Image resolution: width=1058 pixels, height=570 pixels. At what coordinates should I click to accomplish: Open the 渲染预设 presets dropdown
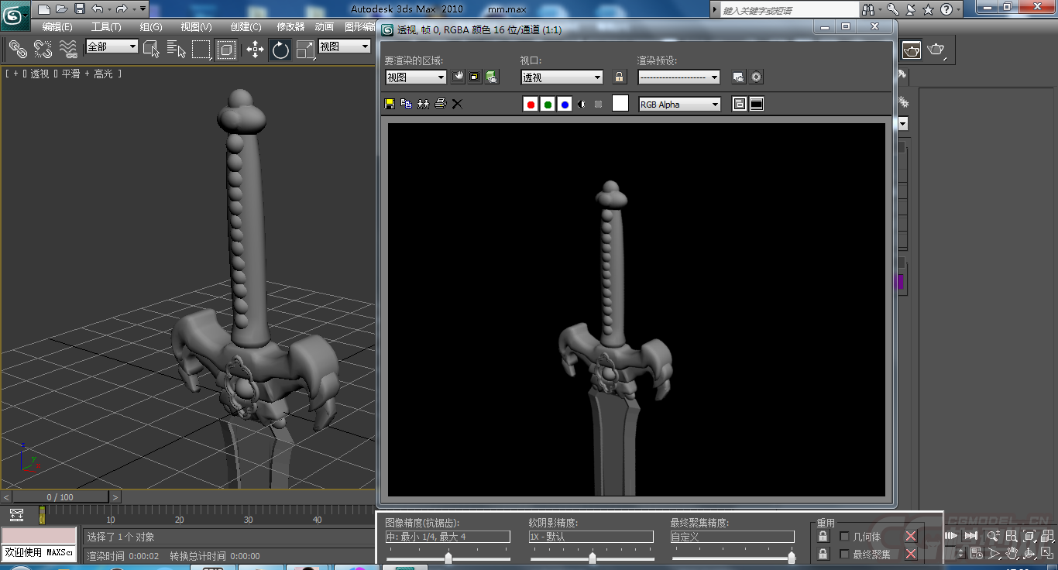coord(678,77)
